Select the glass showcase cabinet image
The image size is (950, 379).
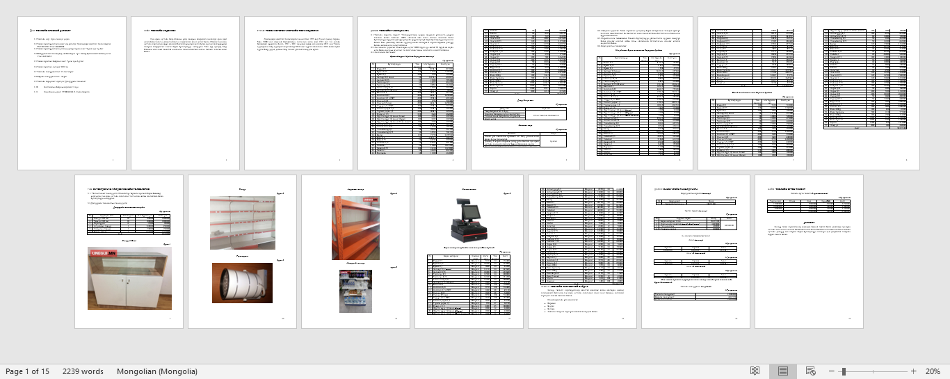129,278
